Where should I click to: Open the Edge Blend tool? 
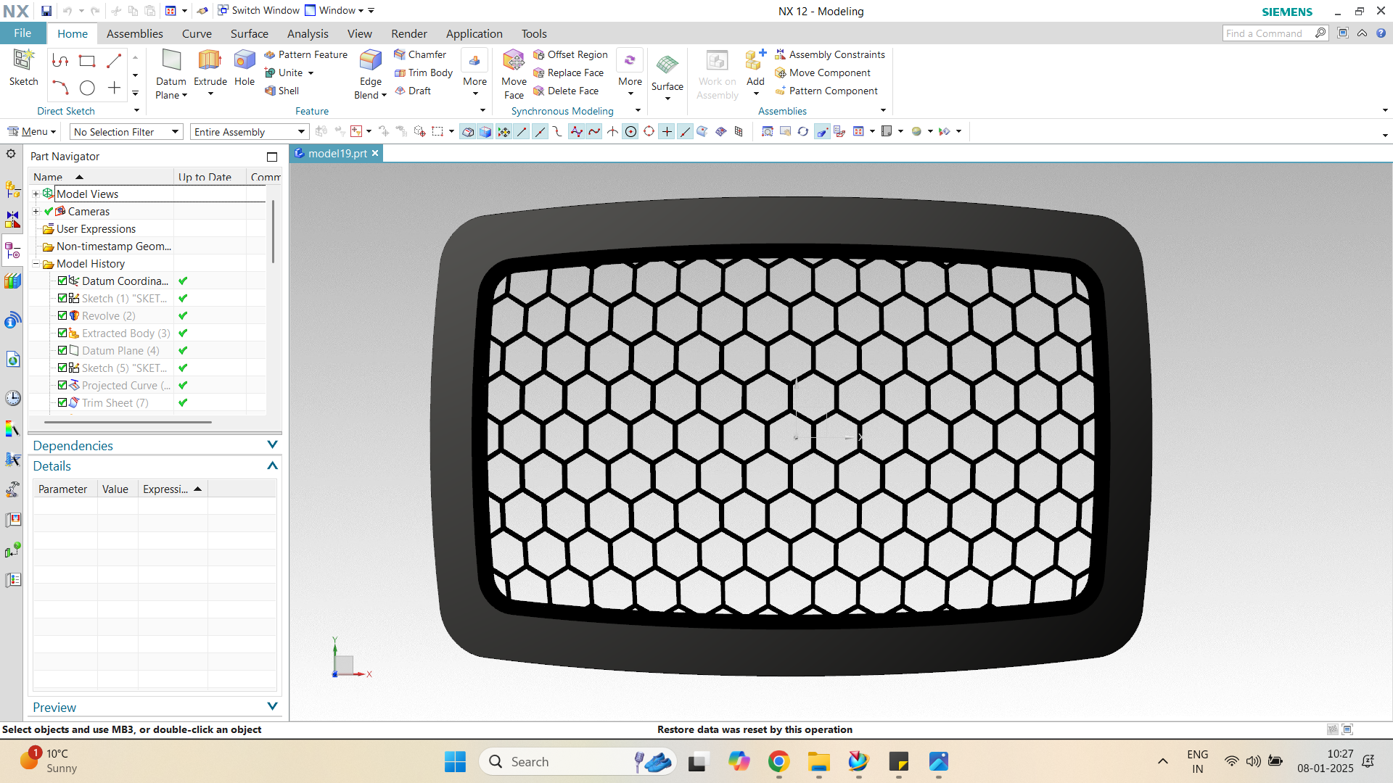(x=370, y=74)
